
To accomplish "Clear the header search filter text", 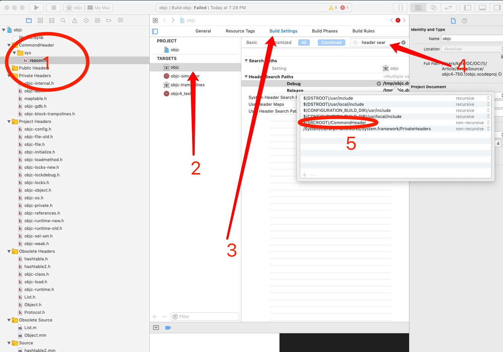I will (403, 42).
